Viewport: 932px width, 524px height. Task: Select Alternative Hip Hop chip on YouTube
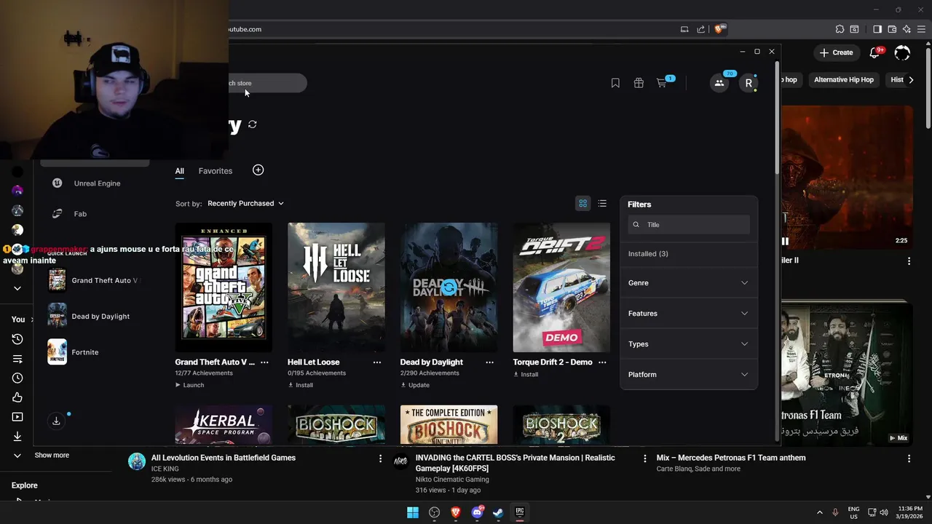tap(844, 80)
